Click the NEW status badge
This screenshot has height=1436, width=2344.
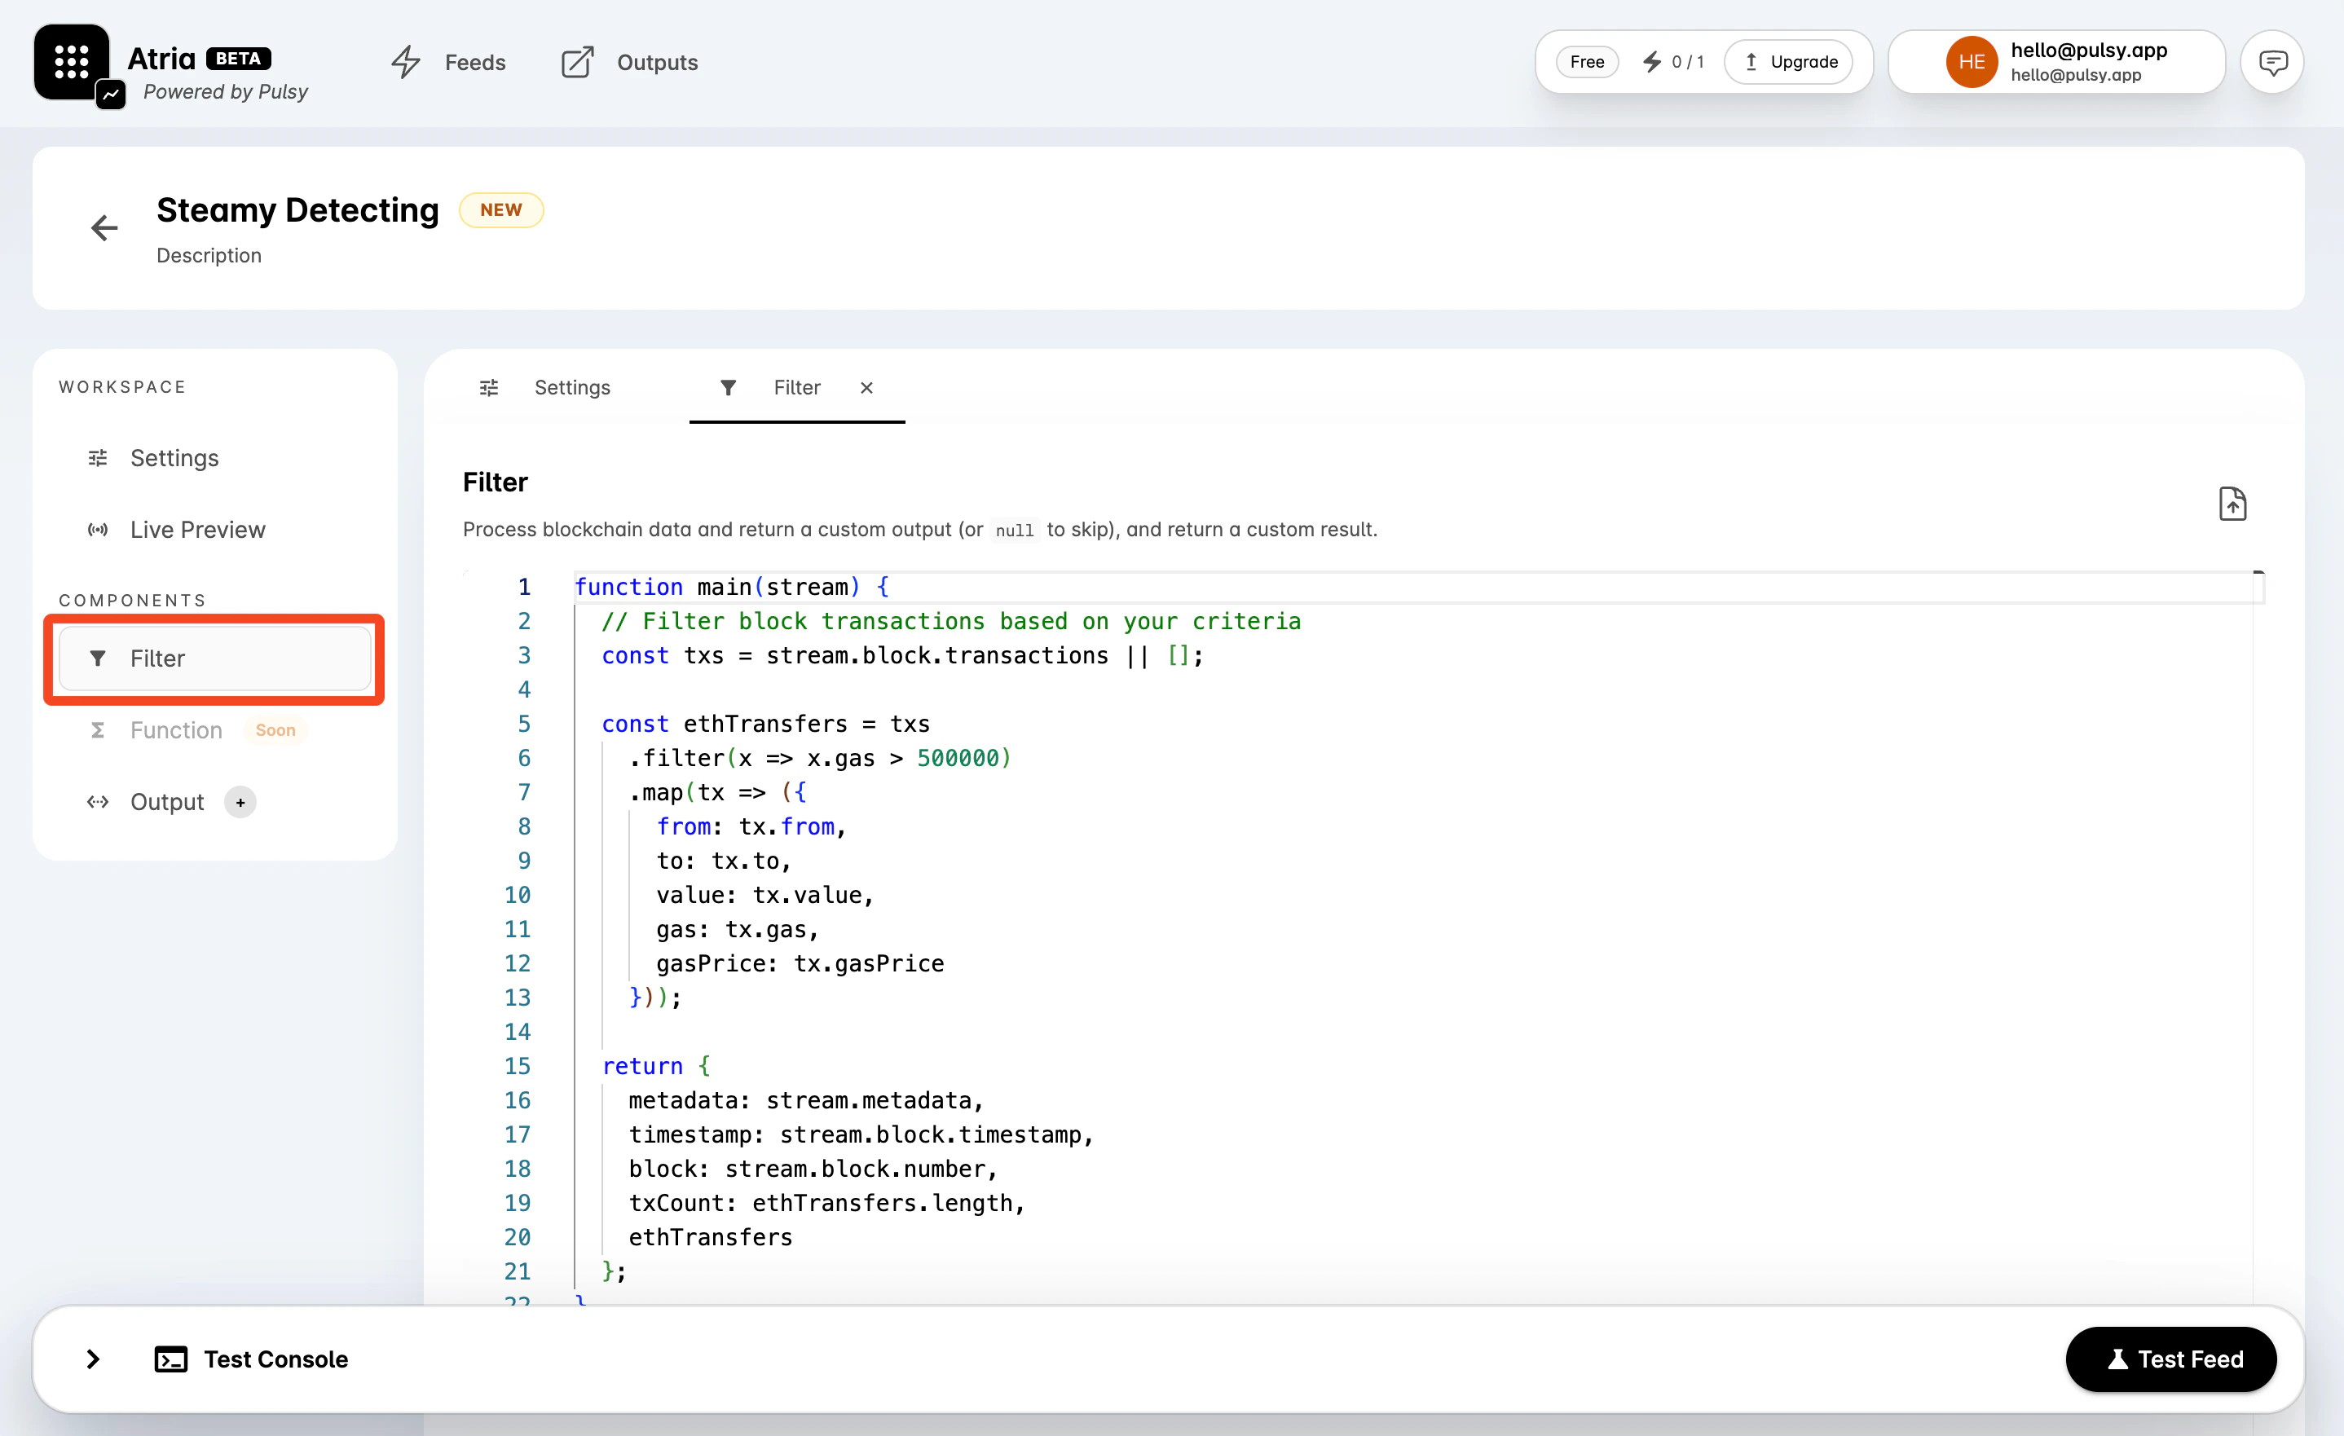pos(501,210)
